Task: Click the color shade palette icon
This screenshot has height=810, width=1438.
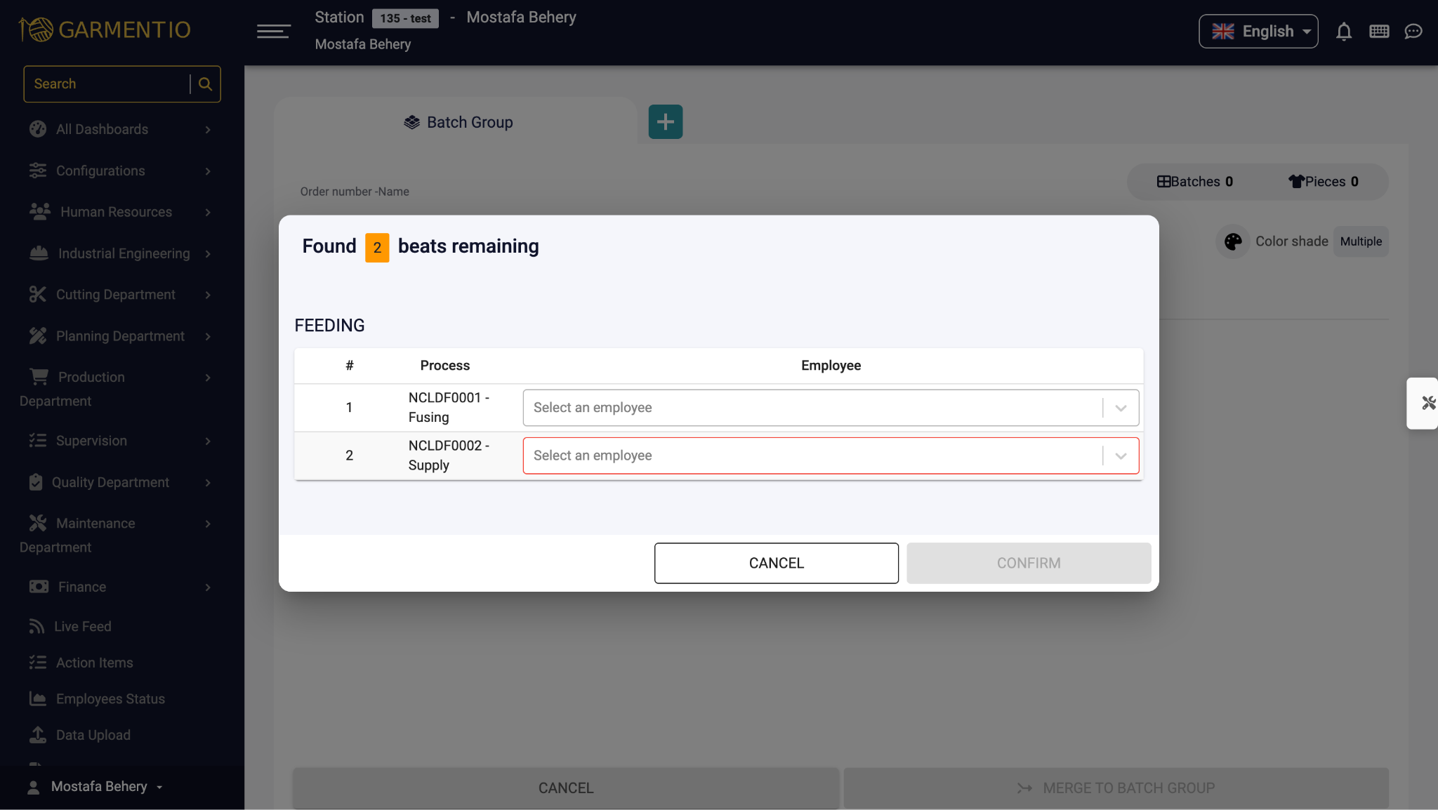Action: pos(1232,241)
